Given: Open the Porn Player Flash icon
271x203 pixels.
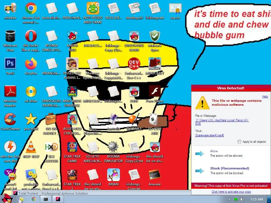Looking at the screenshot, I should [155, 91].
